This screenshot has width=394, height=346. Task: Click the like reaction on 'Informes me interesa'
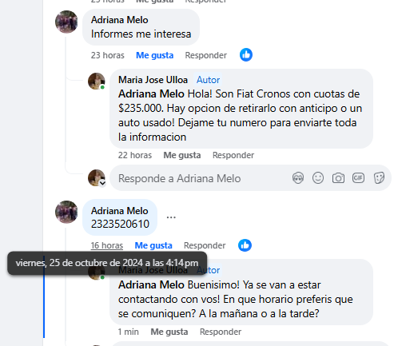246,55
